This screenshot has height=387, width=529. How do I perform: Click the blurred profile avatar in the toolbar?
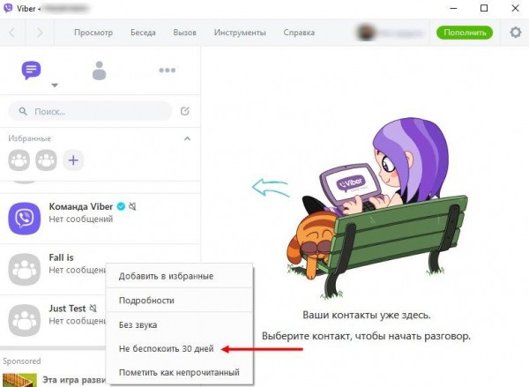pos(365,33)
